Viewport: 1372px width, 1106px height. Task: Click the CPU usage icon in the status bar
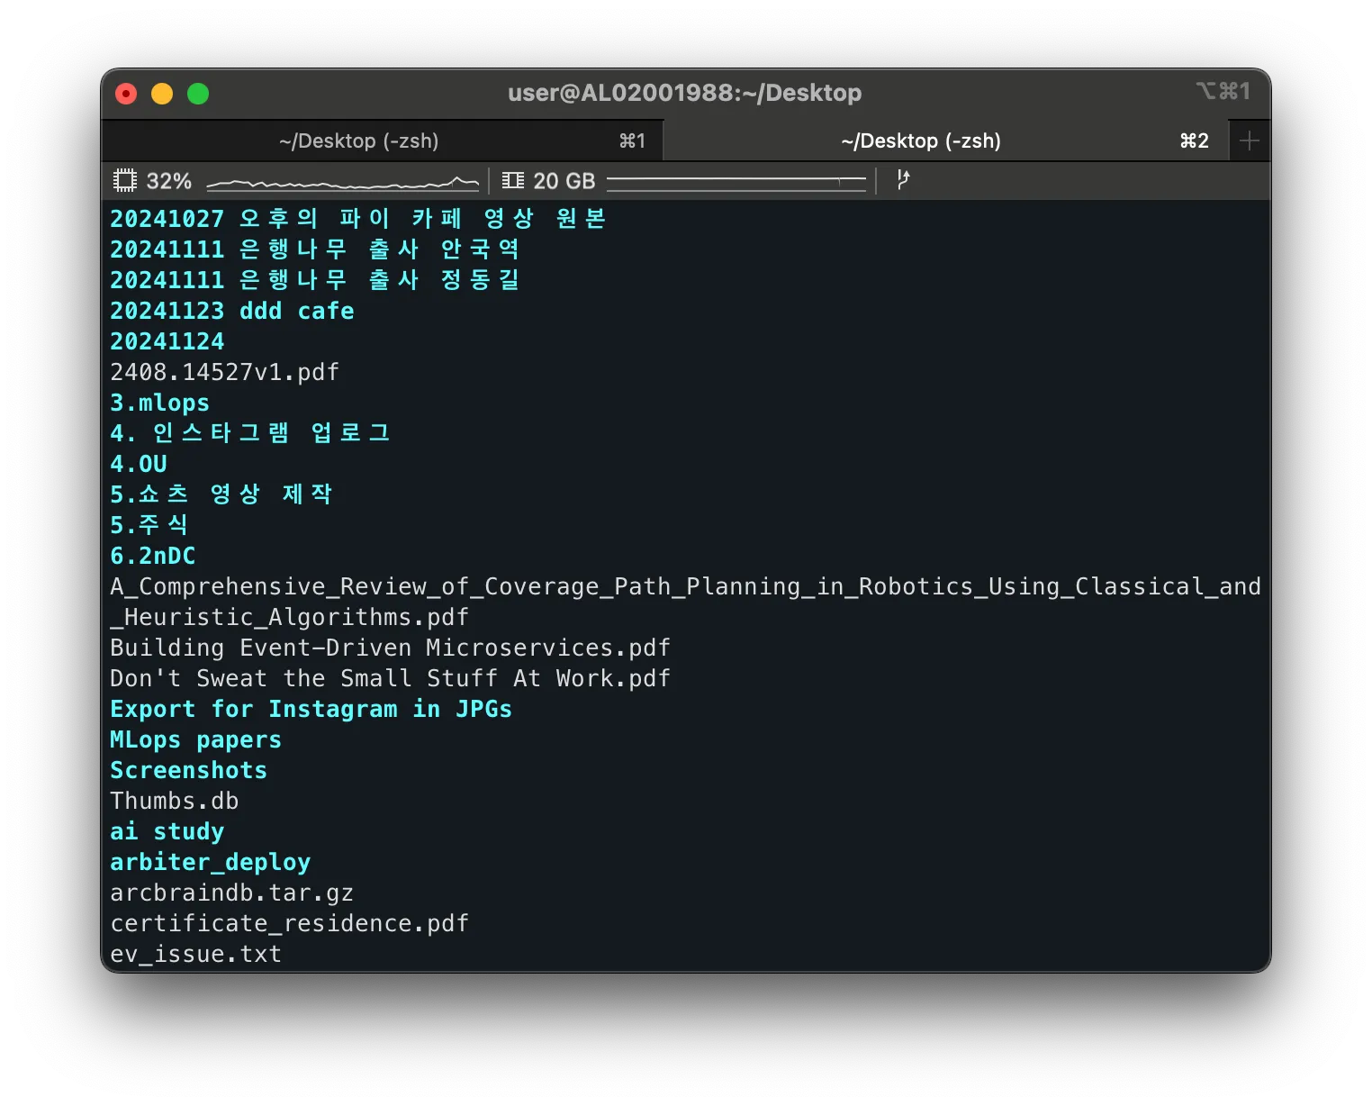pos(125,180)
